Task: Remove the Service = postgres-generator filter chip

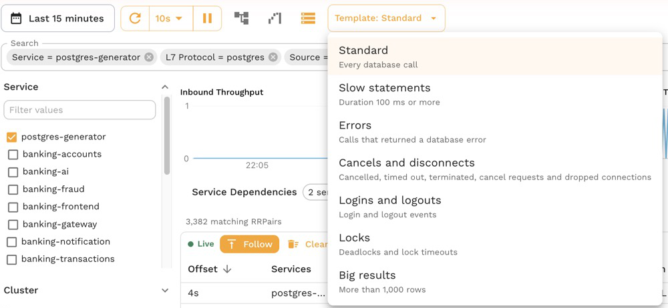Action: (149, 57)
